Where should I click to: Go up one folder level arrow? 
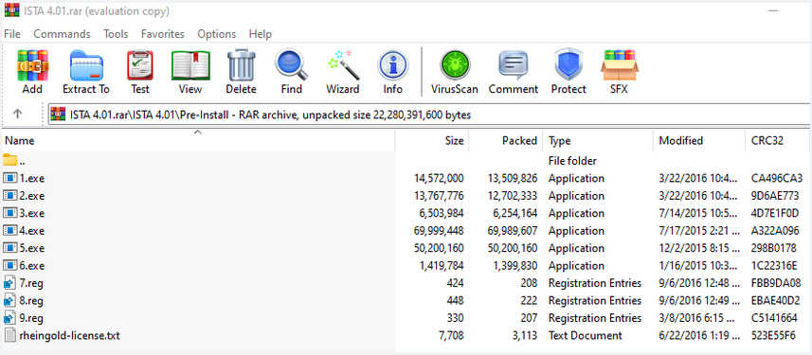(18, 115)
